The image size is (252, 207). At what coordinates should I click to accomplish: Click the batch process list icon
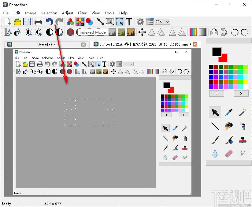(150, 22)
